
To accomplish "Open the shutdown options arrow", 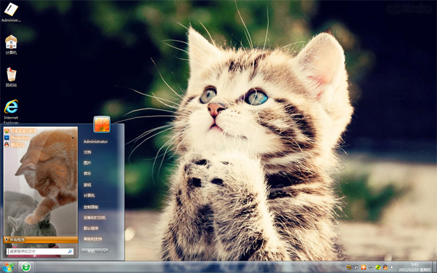I will click(105, 251).
